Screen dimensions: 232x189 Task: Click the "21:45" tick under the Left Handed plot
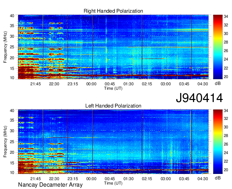pos(35,179)
